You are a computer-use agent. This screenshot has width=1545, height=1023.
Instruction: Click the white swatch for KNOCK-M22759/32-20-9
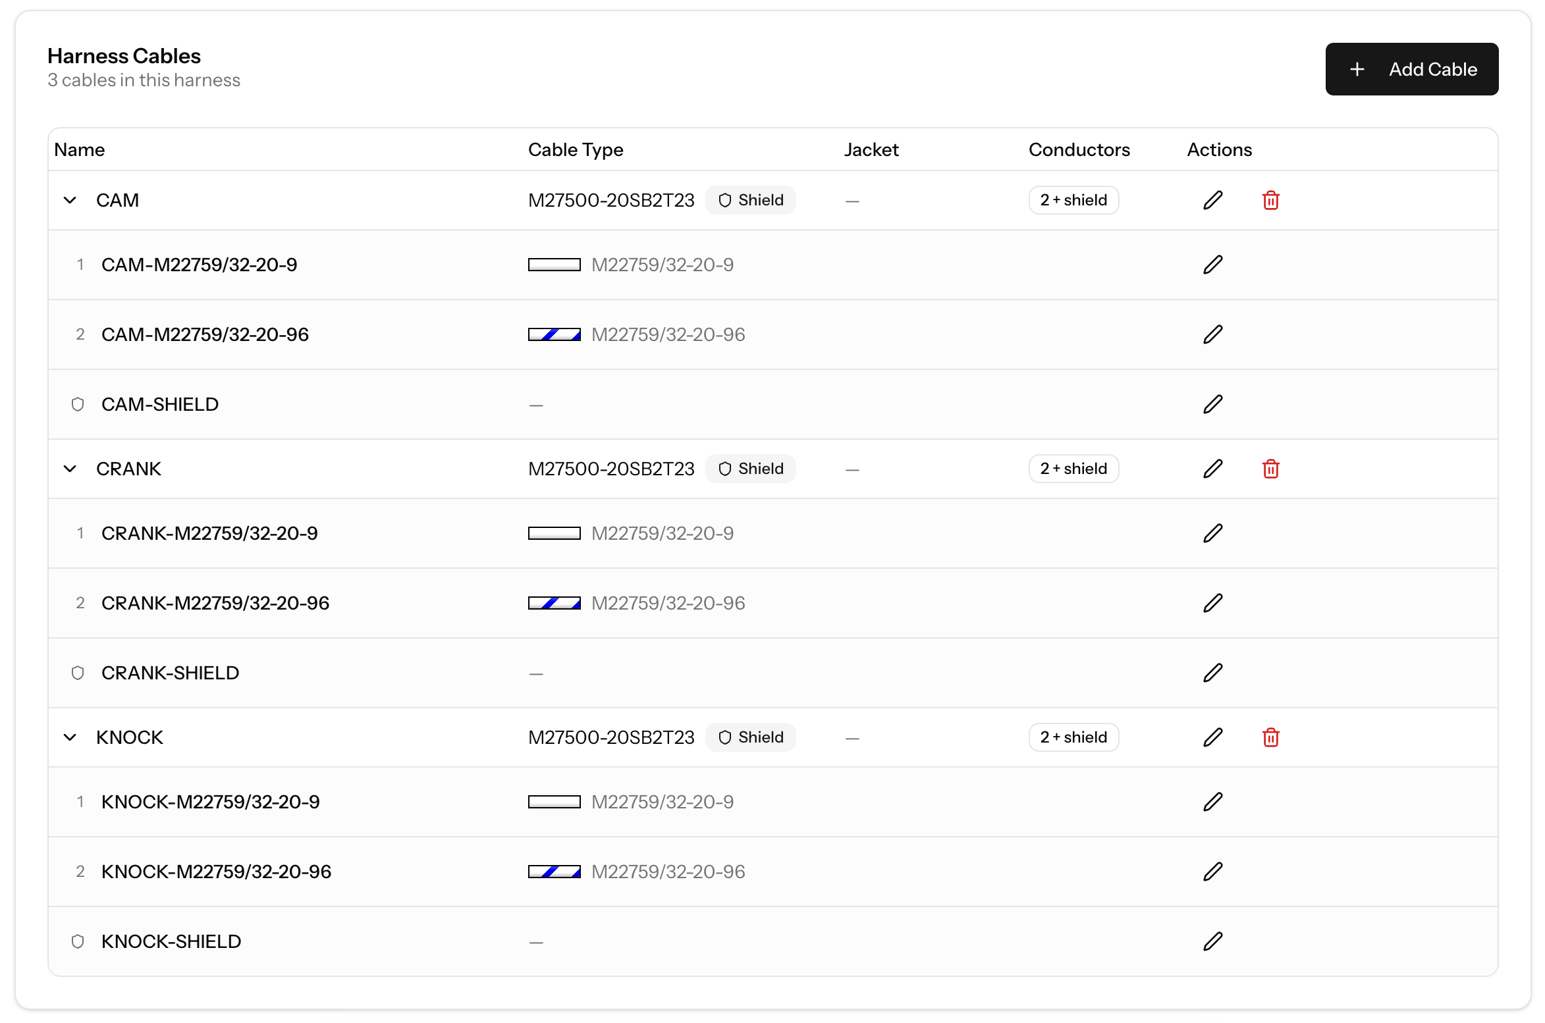[x=555, y=802]
